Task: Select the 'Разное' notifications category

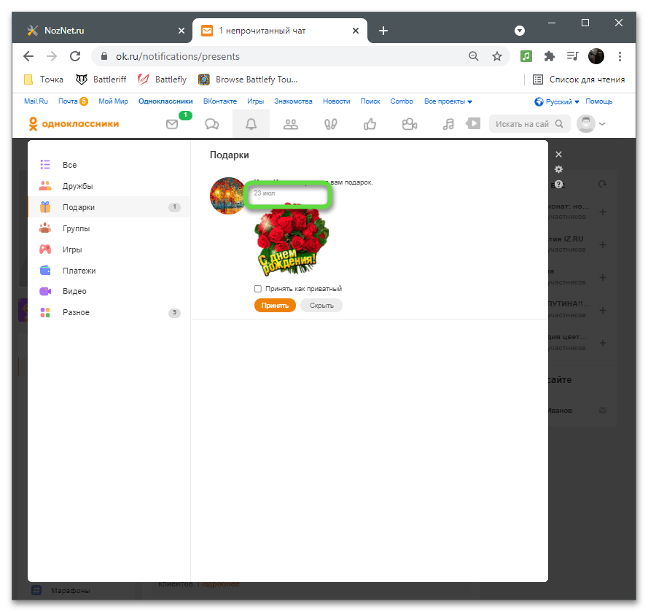Action: pos(109,312)
